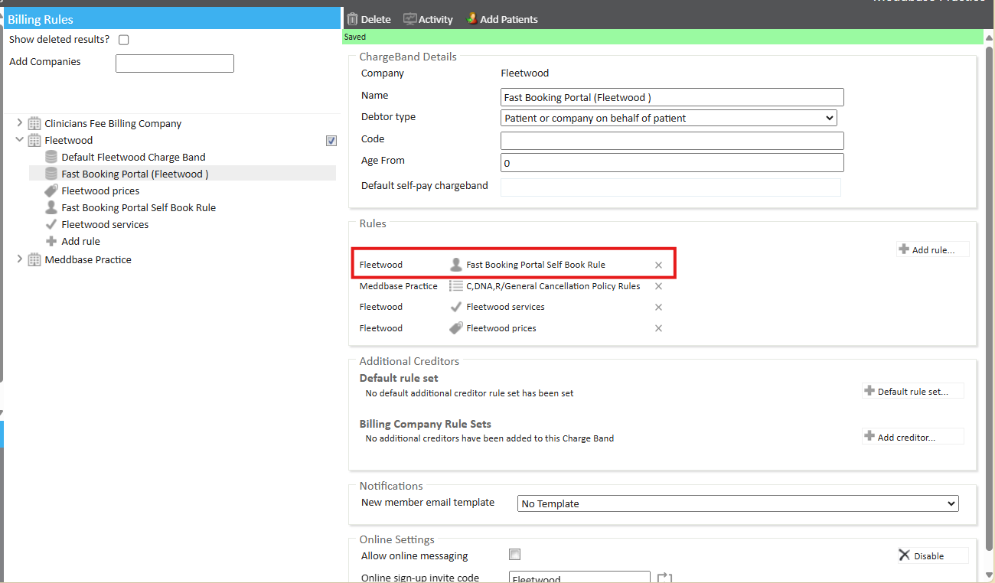Open the Activity monitor toolbar item

[410, 19]
